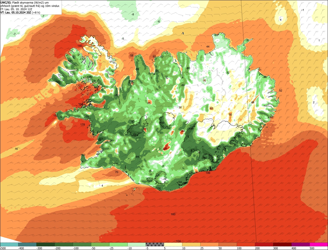Select the pale yellow 5 to 10 legend swatch

[x=173, y=244]
